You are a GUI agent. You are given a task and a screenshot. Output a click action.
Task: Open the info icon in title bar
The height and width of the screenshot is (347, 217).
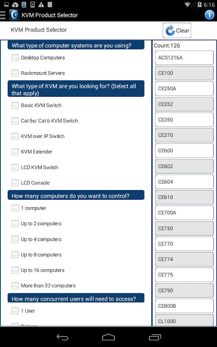[209, 15]
